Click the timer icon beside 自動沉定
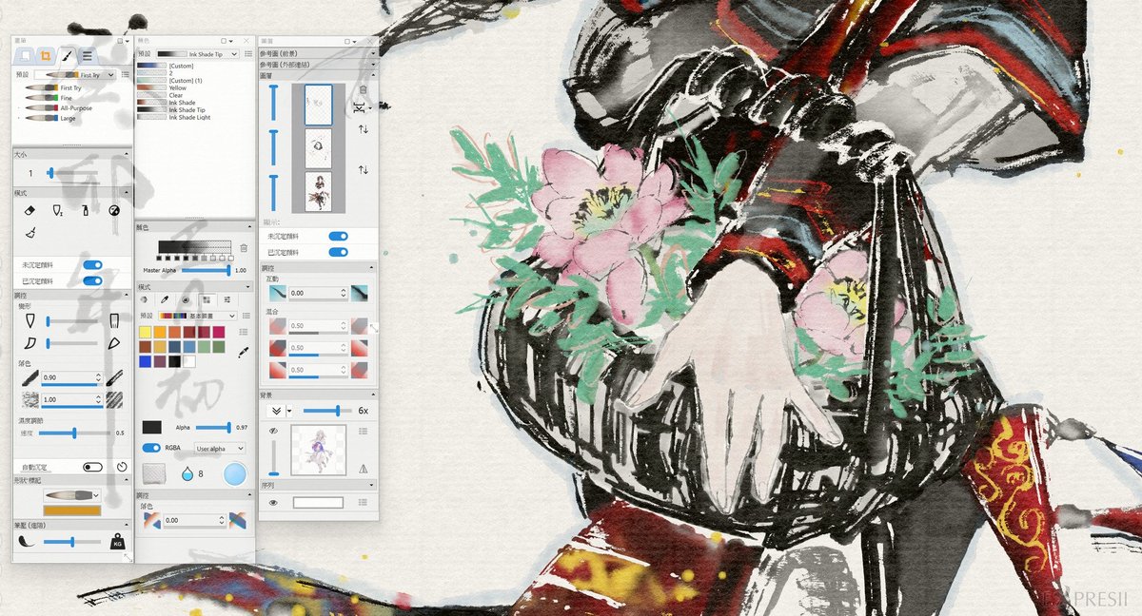 point(122,468)
